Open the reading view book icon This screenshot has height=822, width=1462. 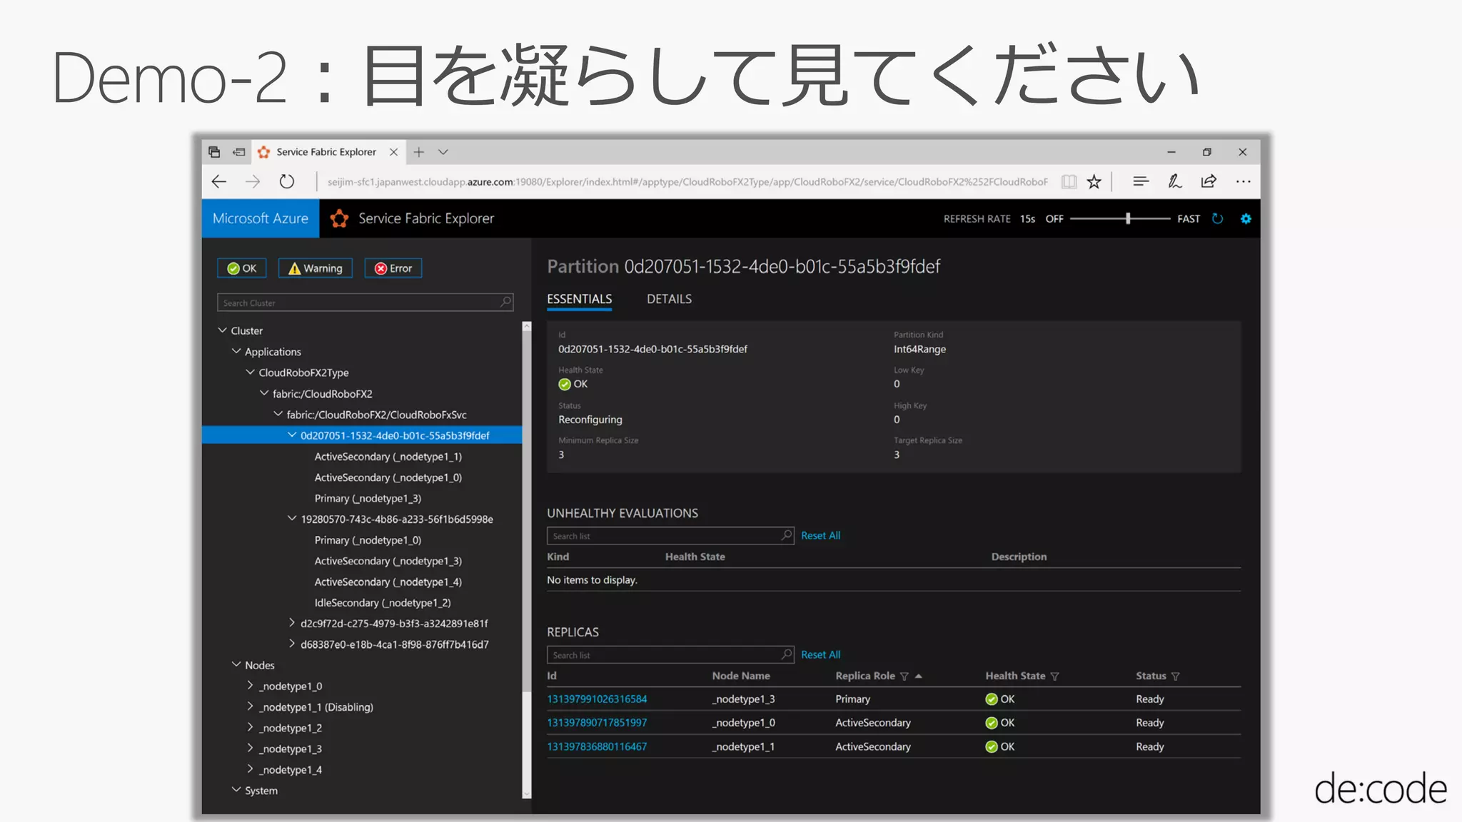point(1069,182)
